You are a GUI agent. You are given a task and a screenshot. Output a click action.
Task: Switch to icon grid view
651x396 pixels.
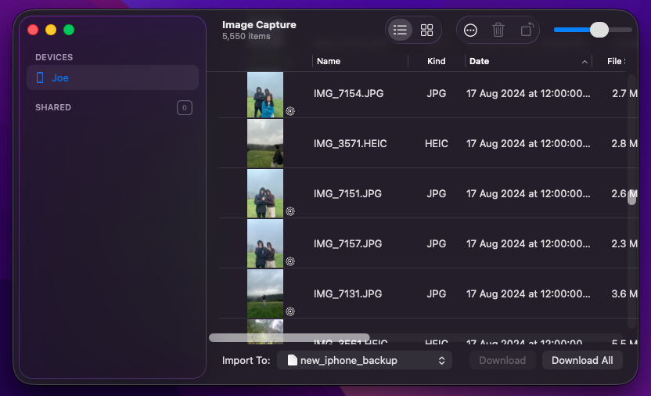[426, 30]
